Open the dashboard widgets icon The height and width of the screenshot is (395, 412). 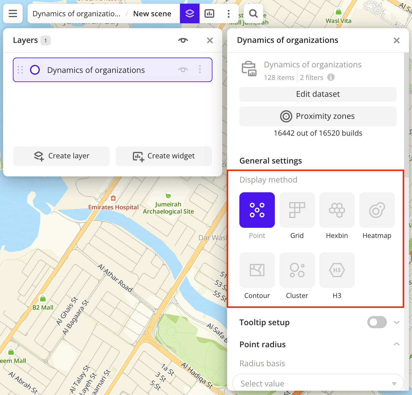[209, 13]
